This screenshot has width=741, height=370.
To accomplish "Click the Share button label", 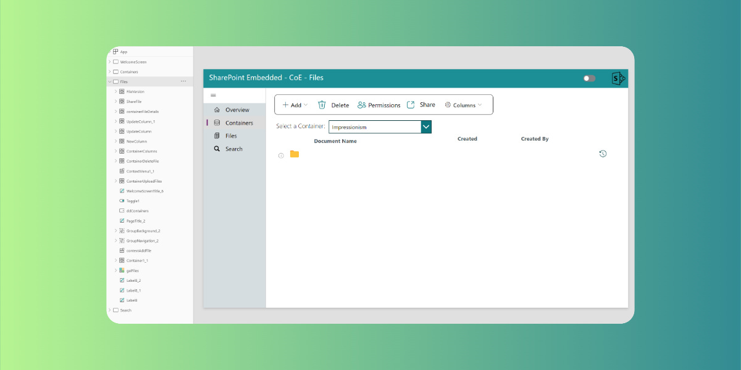I will point(427,105).
